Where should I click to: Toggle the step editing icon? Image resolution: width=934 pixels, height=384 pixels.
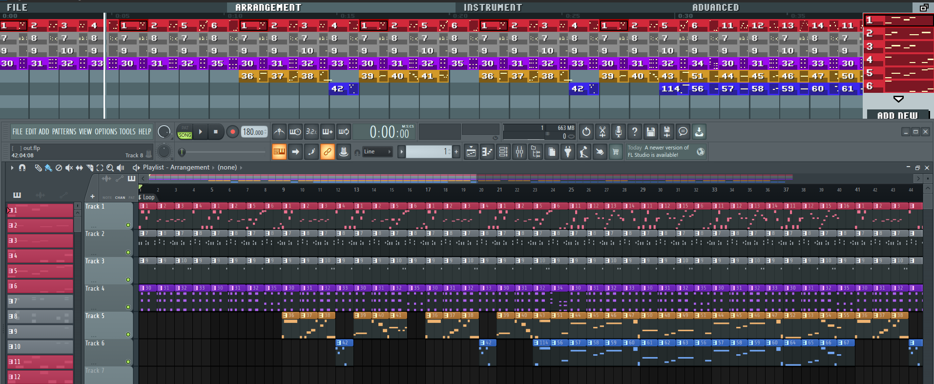coord(311,152)
